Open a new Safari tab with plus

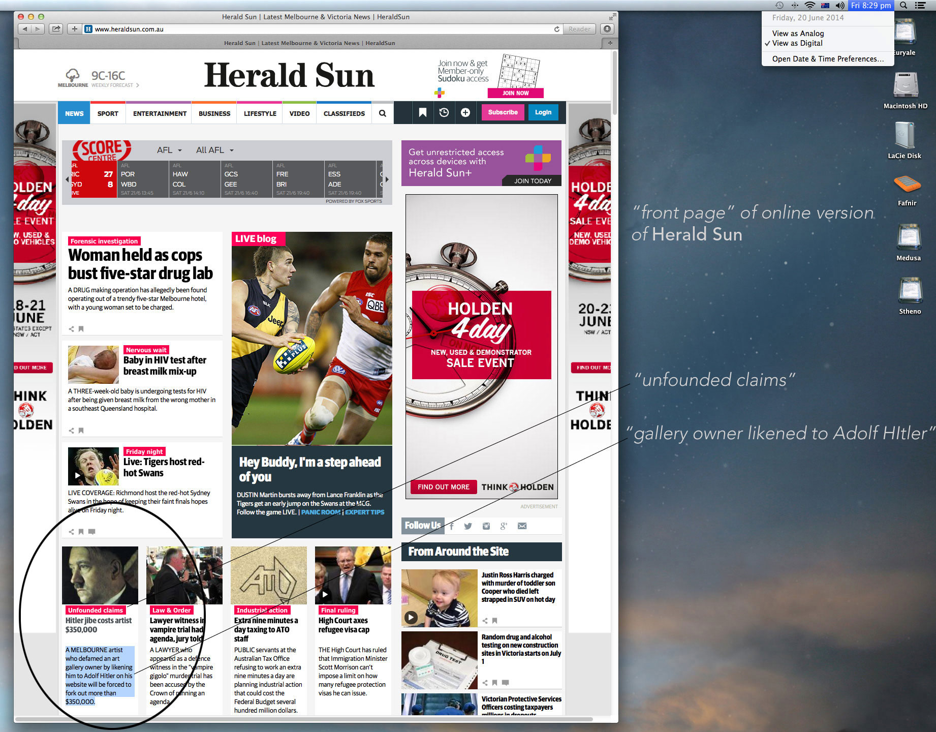click(610, 43)
